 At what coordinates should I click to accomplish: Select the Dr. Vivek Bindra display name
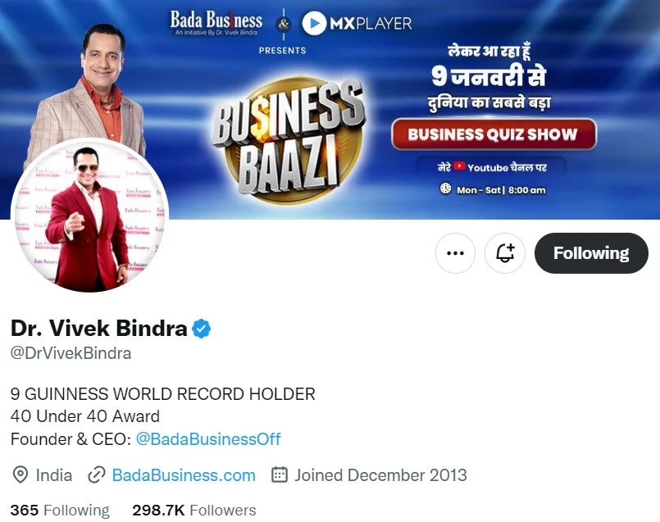click(99, 328)
